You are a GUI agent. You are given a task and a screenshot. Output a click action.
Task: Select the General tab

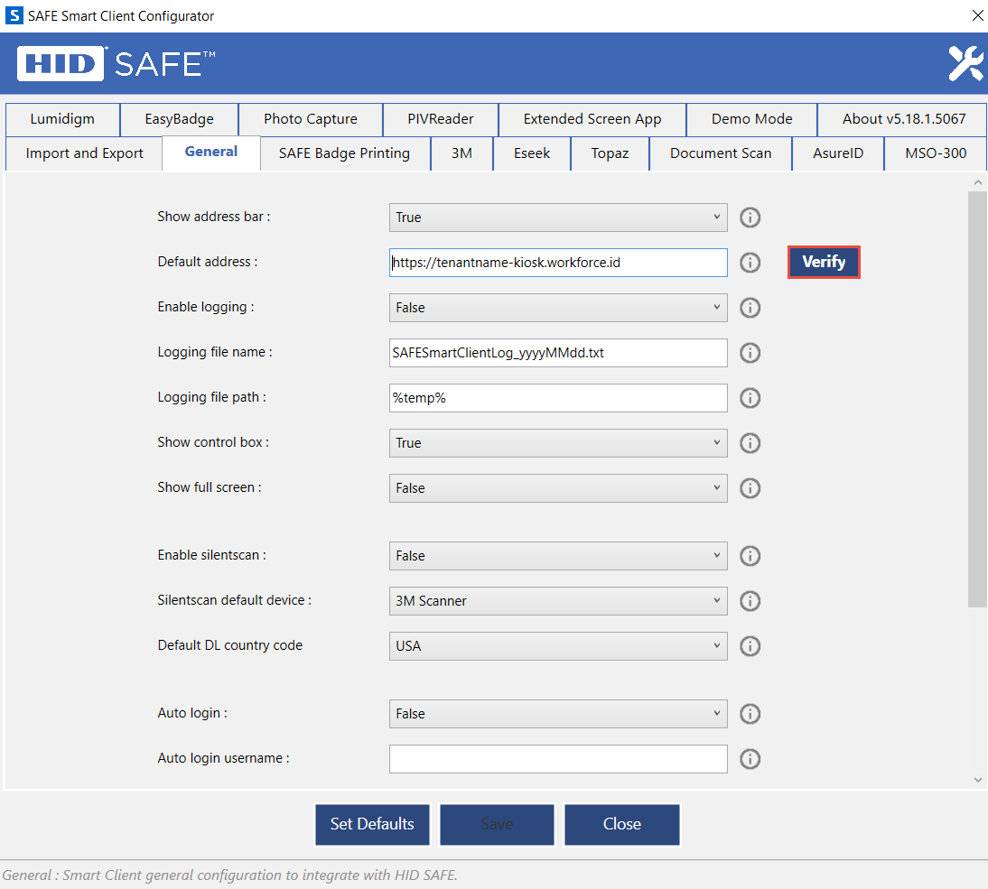coord(211,153)
